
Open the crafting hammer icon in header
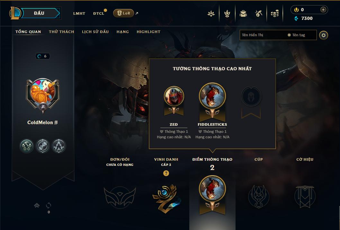[258, 13]
